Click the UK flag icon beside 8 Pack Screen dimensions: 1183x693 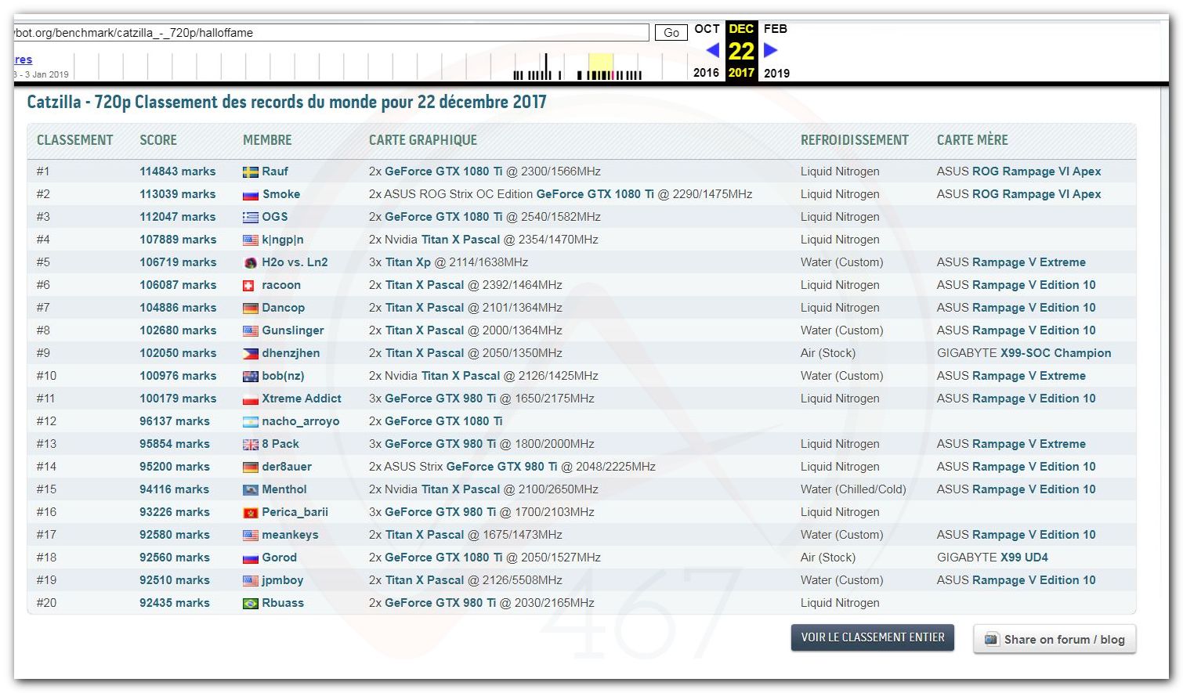coord(251,445)
